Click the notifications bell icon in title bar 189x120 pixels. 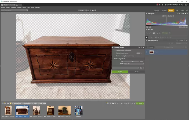156,5
